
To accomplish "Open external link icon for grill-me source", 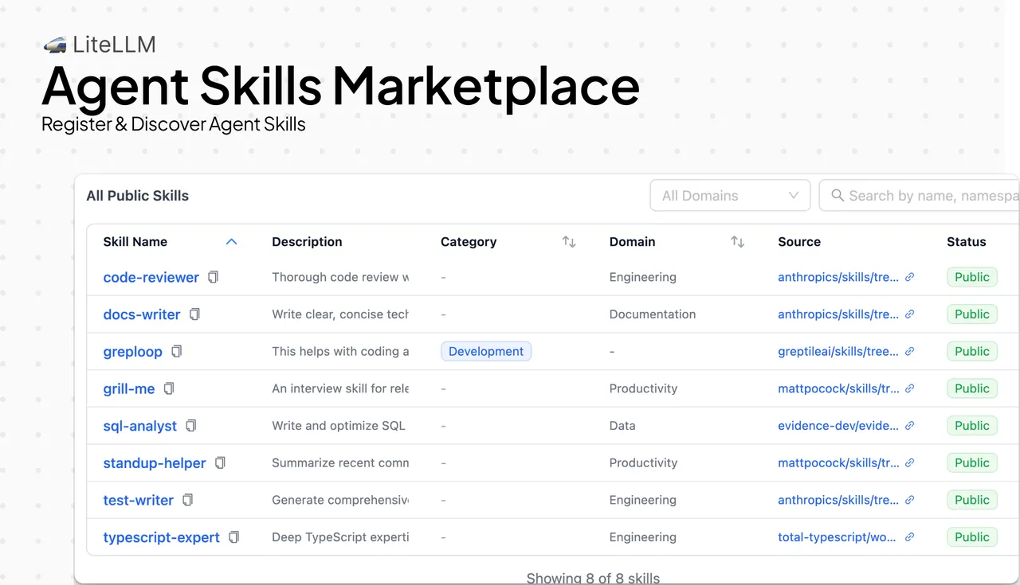I will (x=910, y=388).
